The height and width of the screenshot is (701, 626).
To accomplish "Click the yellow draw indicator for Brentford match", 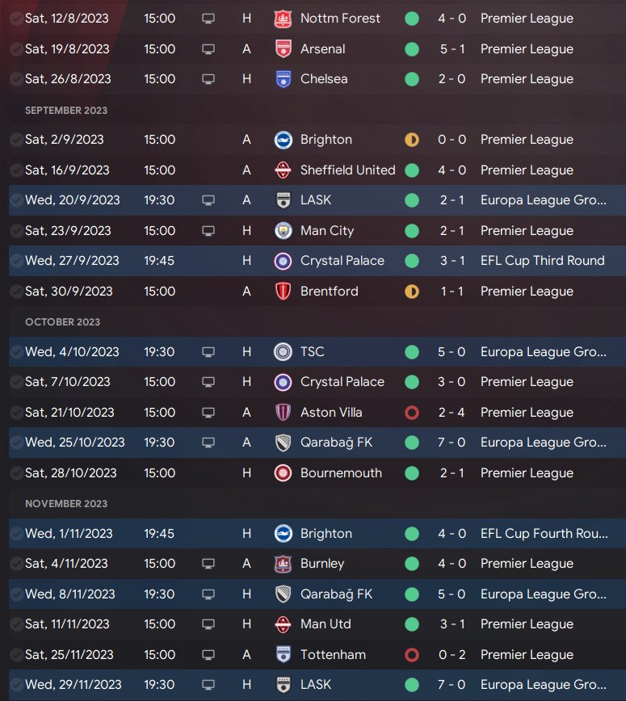I will point(412,292).
